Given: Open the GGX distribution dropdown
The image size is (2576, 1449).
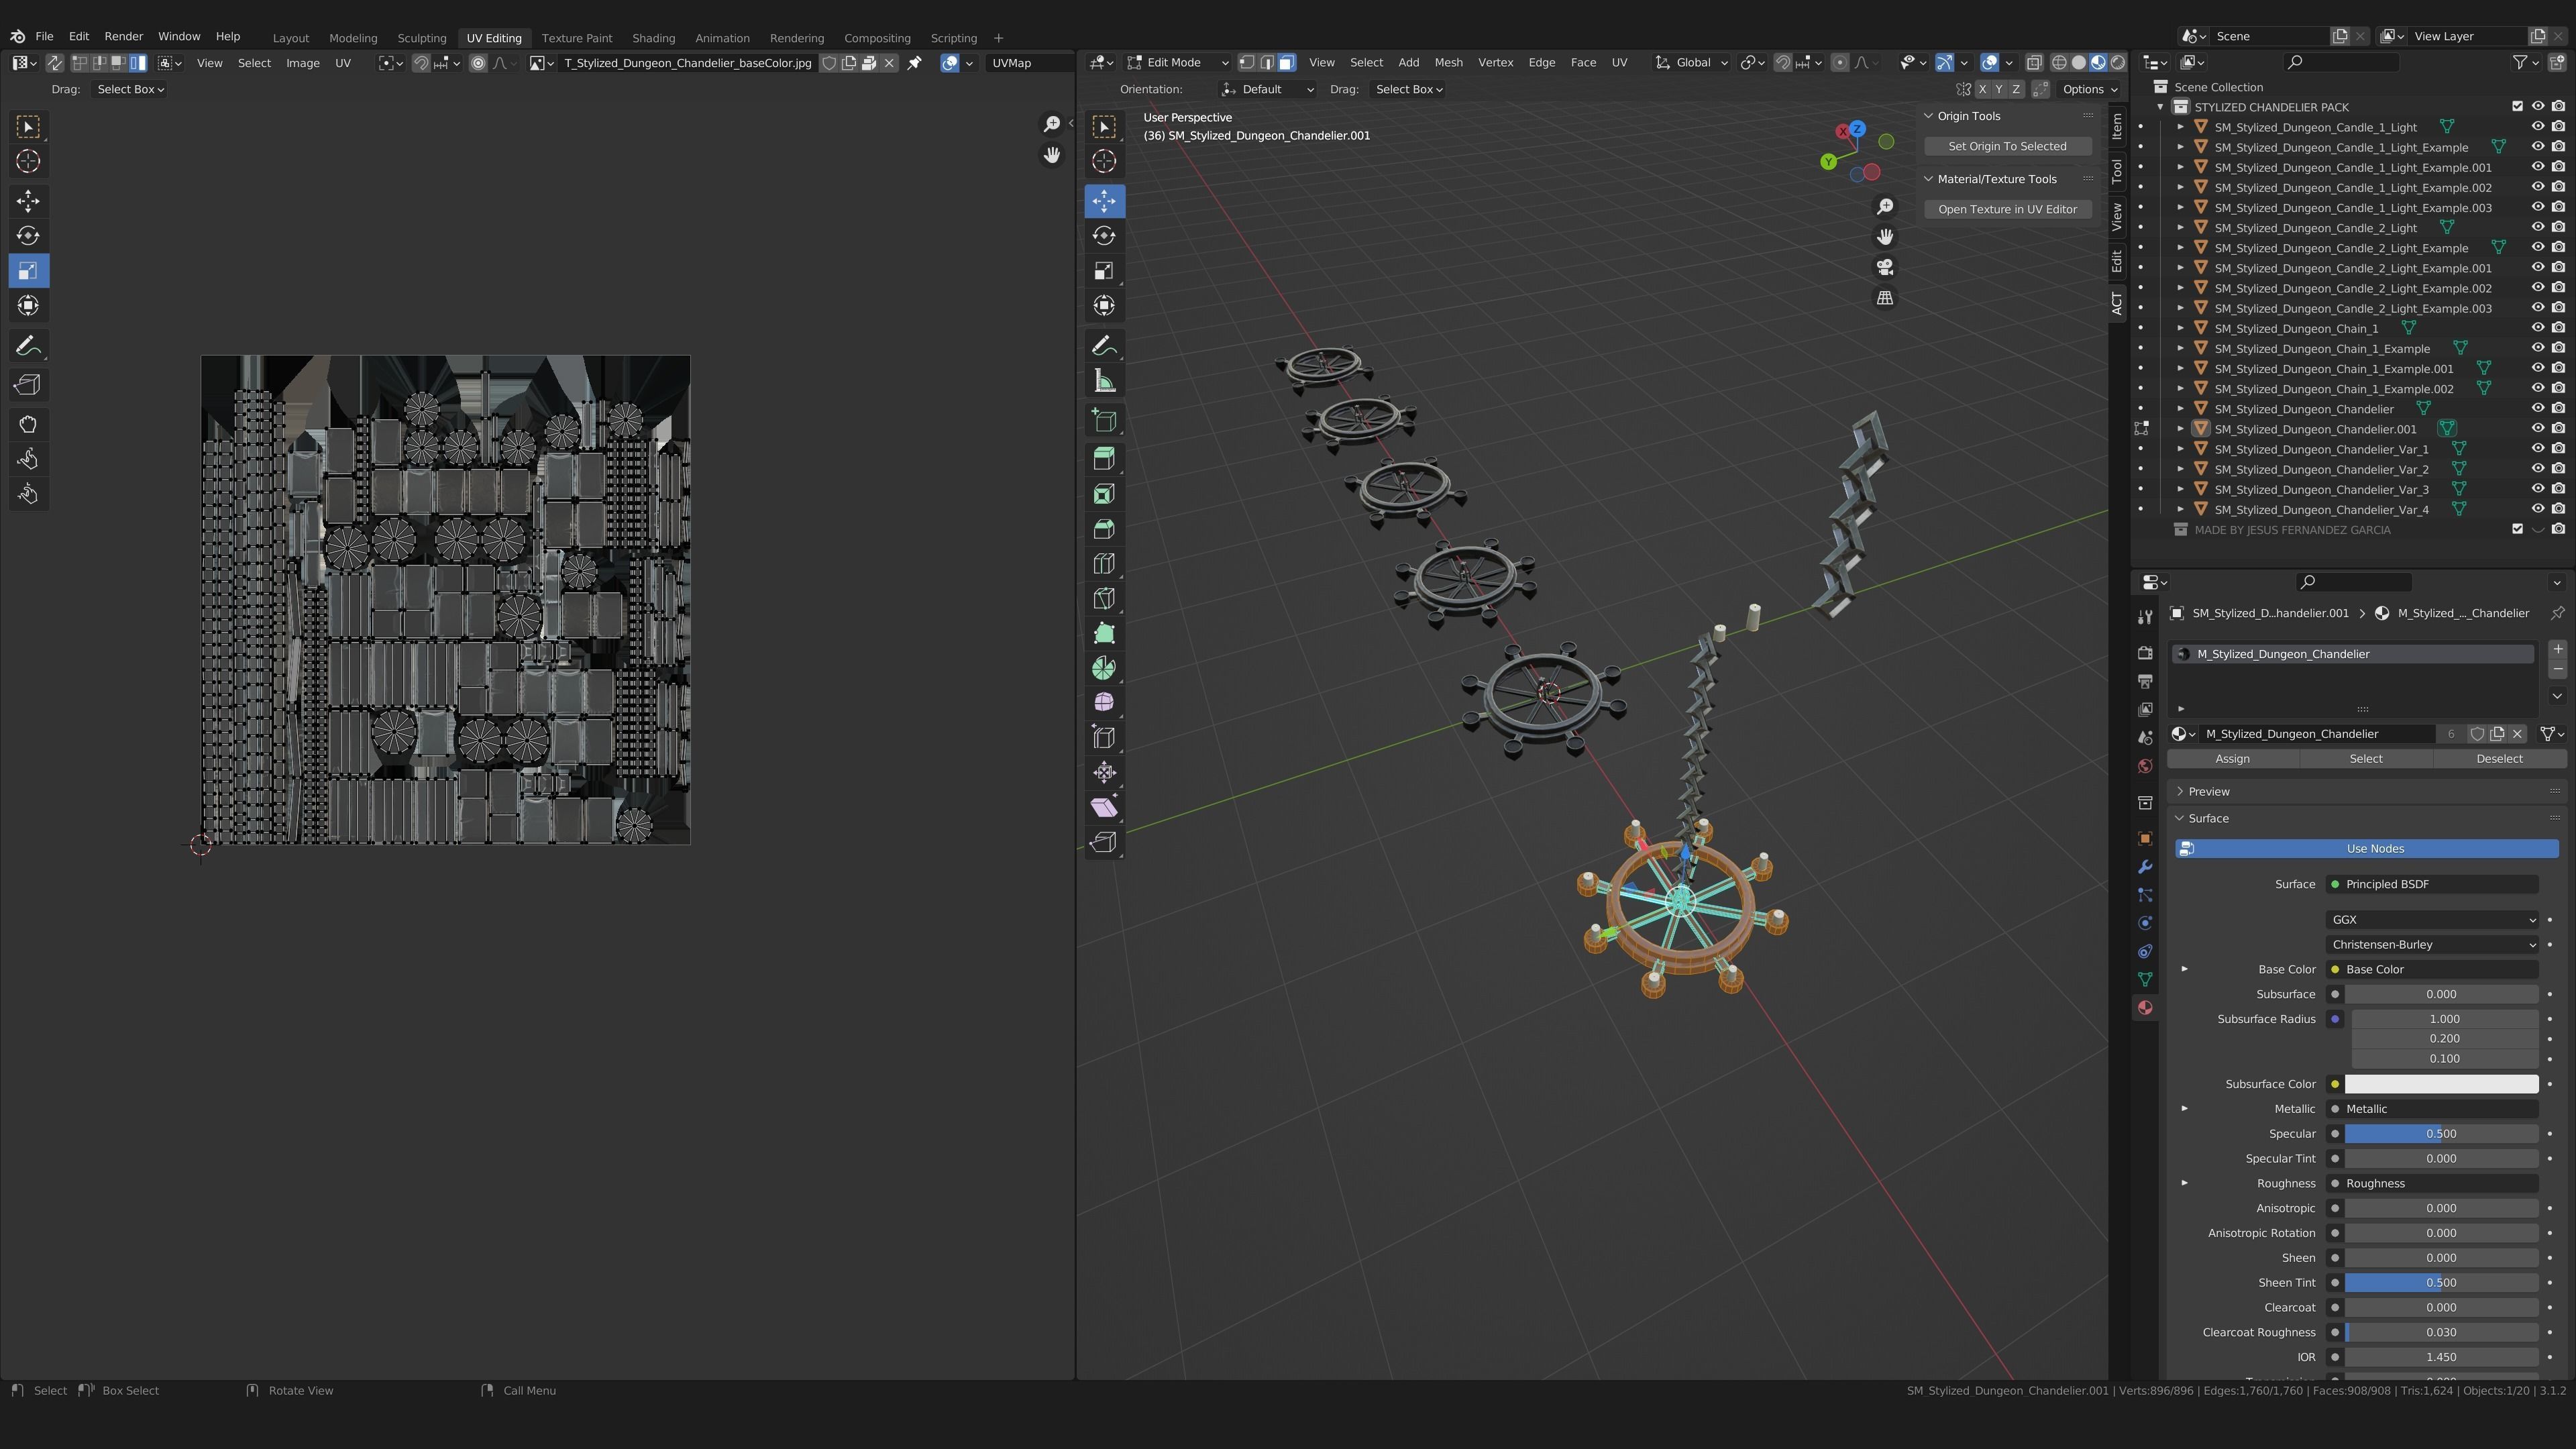Looking at the screenshot, I should tap(2431, 919).
